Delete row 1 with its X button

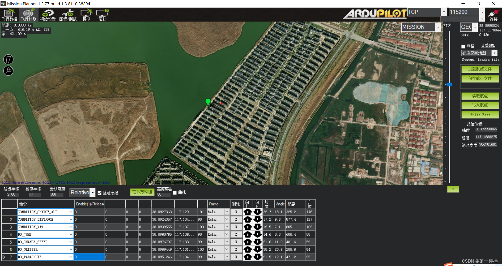pos(236,212)
